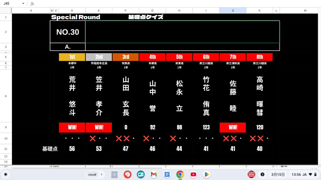
Task: Select the score cell showing 120
Action: pyautogui.click(x=259, y=127)
